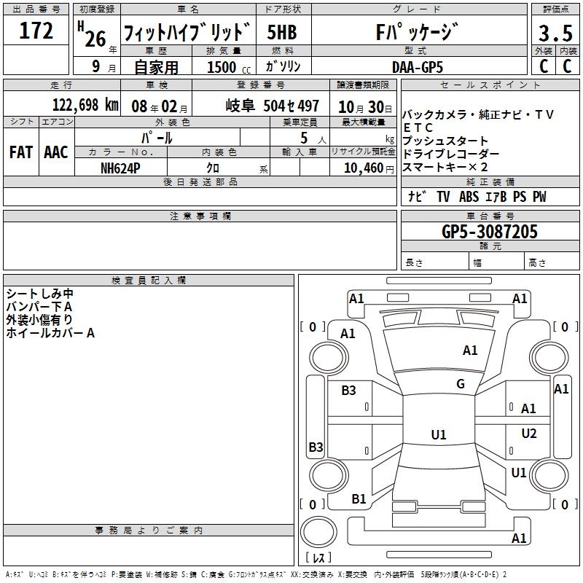Select the B1 mark on the car diagram

[x=359, y=499]
